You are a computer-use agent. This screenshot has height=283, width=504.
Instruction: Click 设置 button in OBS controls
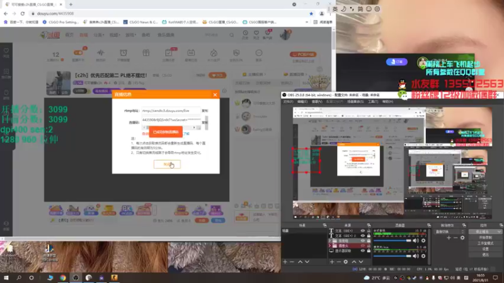click(485, 249)
